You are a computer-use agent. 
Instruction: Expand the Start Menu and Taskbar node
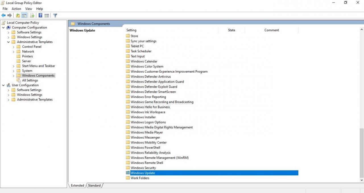tap(13, 66)
